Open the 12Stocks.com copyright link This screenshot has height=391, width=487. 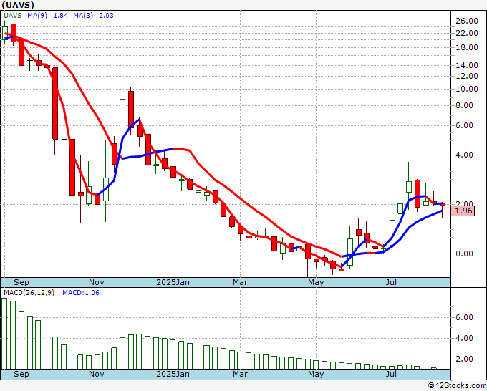pos(457,386)
